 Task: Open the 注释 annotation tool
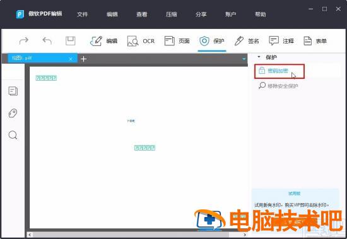click(x=281, y=41)
